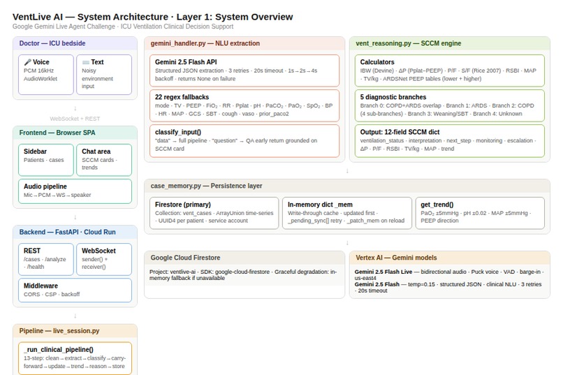Viewport: 563px width, 375px height.
Task: Select the Calculators card
Action: pyautogui.click(x=450, y=71)
